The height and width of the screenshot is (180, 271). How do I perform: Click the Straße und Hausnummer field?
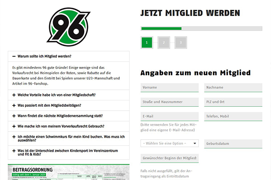pyautogui.click(x=170, y=102)
